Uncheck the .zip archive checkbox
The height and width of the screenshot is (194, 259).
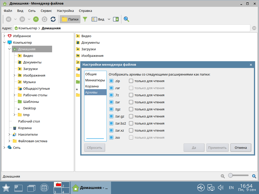(111, 81)
